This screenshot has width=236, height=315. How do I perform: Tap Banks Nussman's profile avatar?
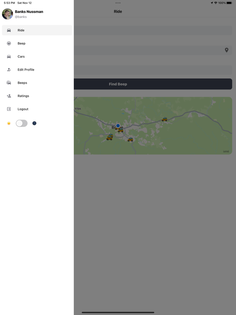point(7,14)
